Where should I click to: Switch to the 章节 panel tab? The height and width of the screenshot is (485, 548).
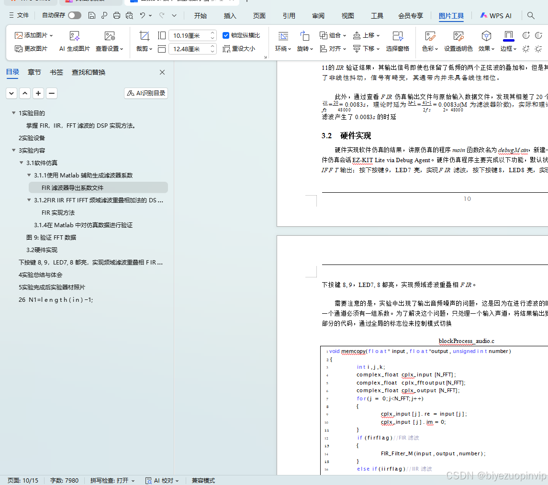coord(34,72)
